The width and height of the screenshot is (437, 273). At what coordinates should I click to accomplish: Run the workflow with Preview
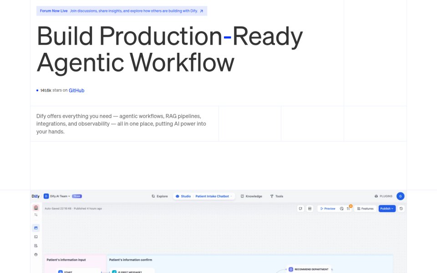point(328,208)
